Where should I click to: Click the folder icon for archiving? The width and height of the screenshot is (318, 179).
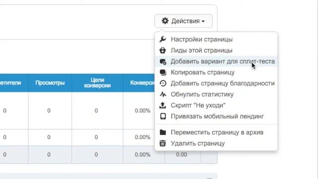coord(162,132)
